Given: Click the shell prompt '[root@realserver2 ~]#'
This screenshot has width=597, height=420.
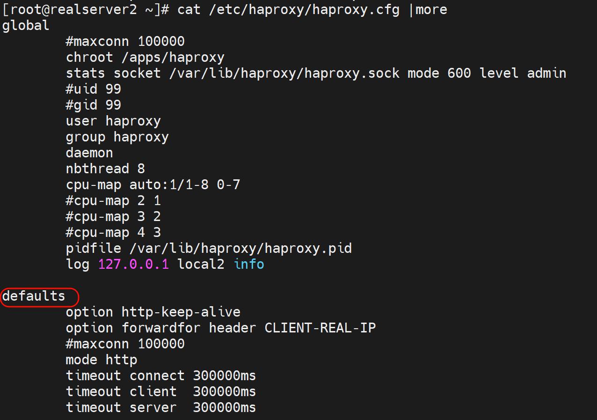Looking at the screenshot, I should (85, 10).
